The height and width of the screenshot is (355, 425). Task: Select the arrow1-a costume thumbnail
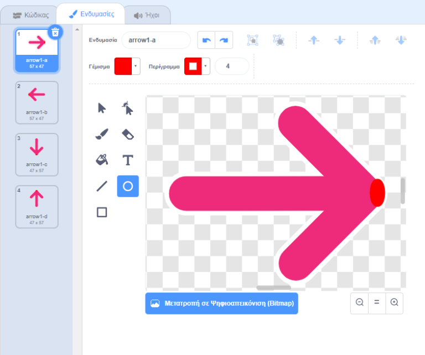point(37,50)
